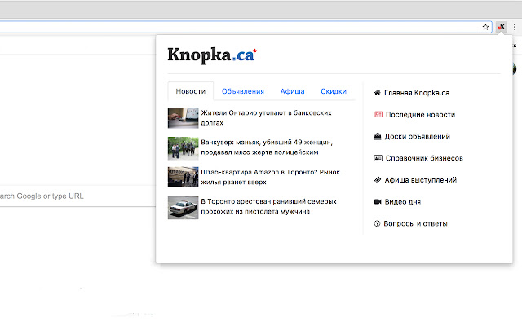522x326 pixels.
Task: Bookmark this page with the star icon
Action: (485, 27)
